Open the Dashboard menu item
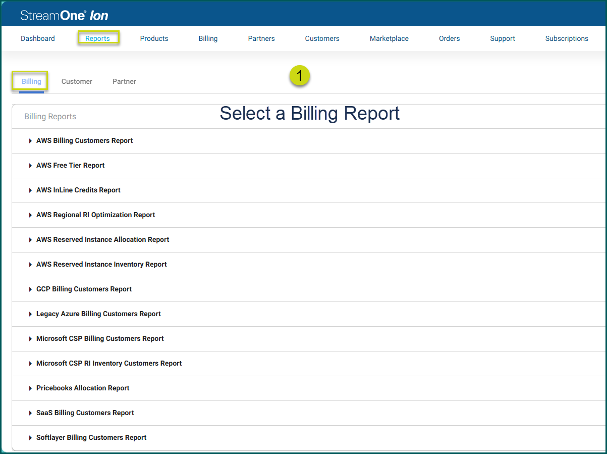The height and width of the screenshot is (454, 607). click(38, 38)
